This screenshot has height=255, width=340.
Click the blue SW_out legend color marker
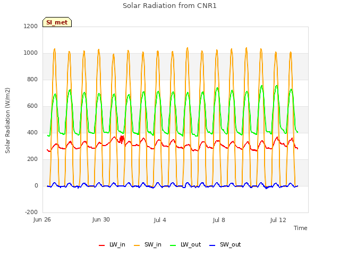(x=212, y=245)
